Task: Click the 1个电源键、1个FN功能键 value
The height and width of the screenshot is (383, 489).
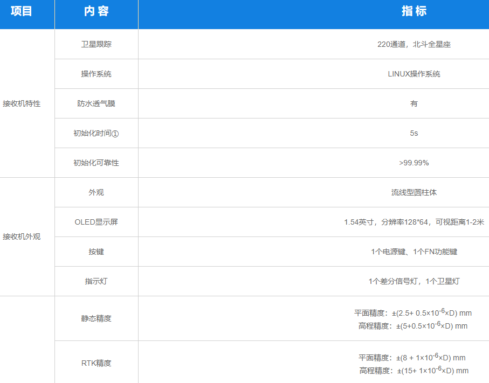Action: click(414, 252)
